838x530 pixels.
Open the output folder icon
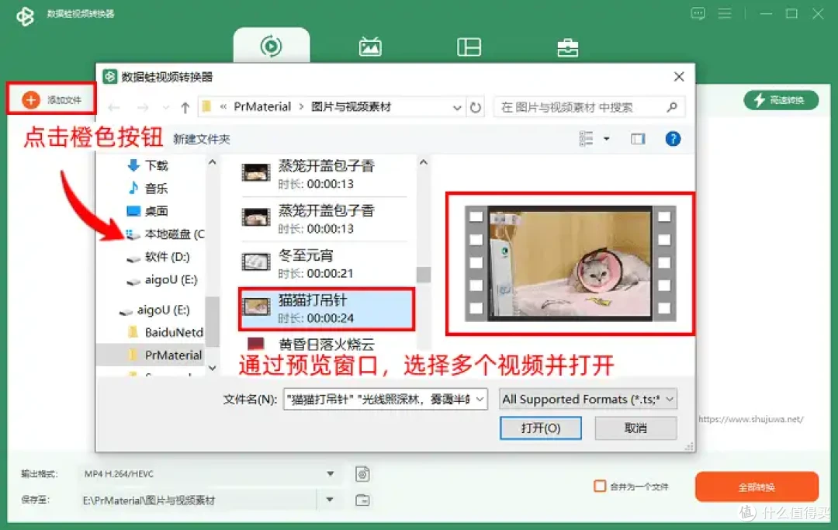tap(362, 500)
